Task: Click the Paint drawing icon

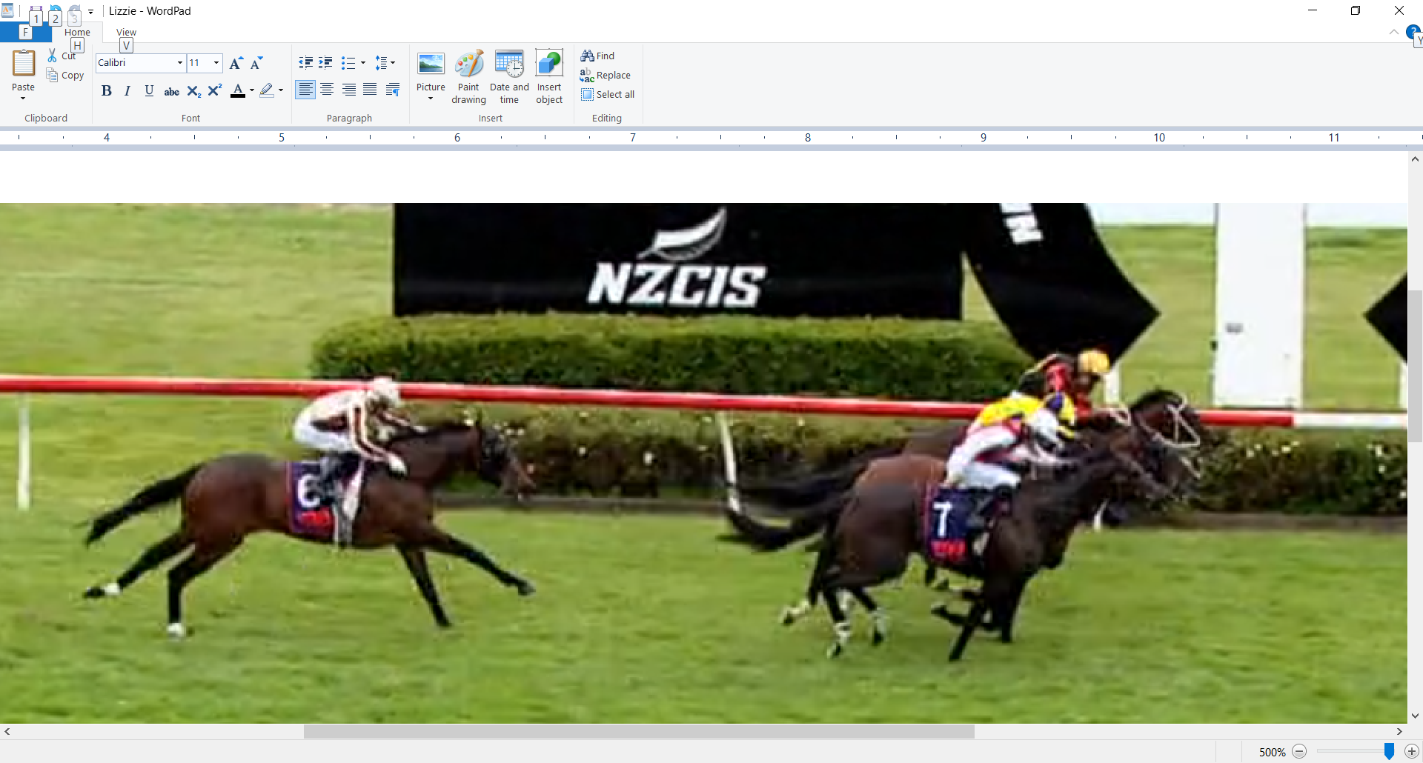Action: pyautogui.click(x=468, y=65)
